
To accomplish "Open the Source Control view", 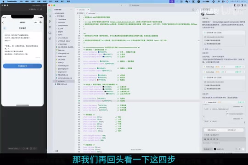I will [50, 22].
